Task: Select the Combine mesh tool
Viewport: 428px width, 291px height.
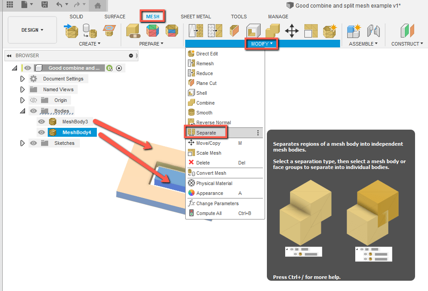Action: [205, 102]
